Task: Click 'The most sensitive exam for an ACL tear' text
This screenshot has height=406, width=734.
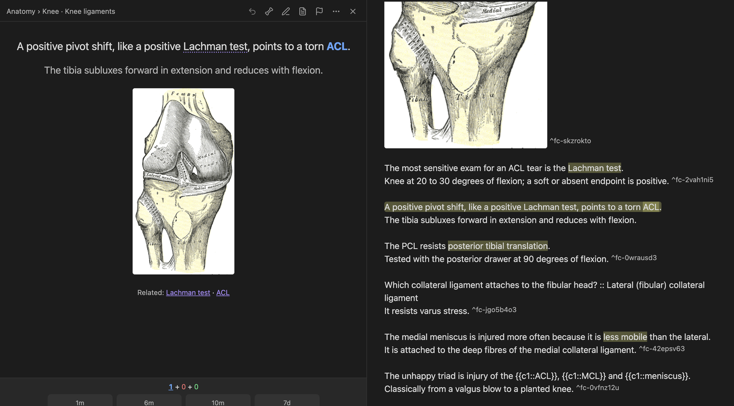Action: 475,168
